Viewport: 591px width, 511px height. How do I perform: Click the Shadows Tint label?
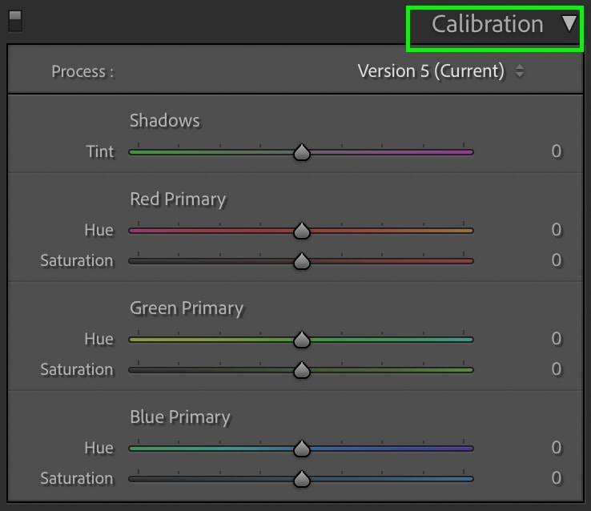pos(100,151)
